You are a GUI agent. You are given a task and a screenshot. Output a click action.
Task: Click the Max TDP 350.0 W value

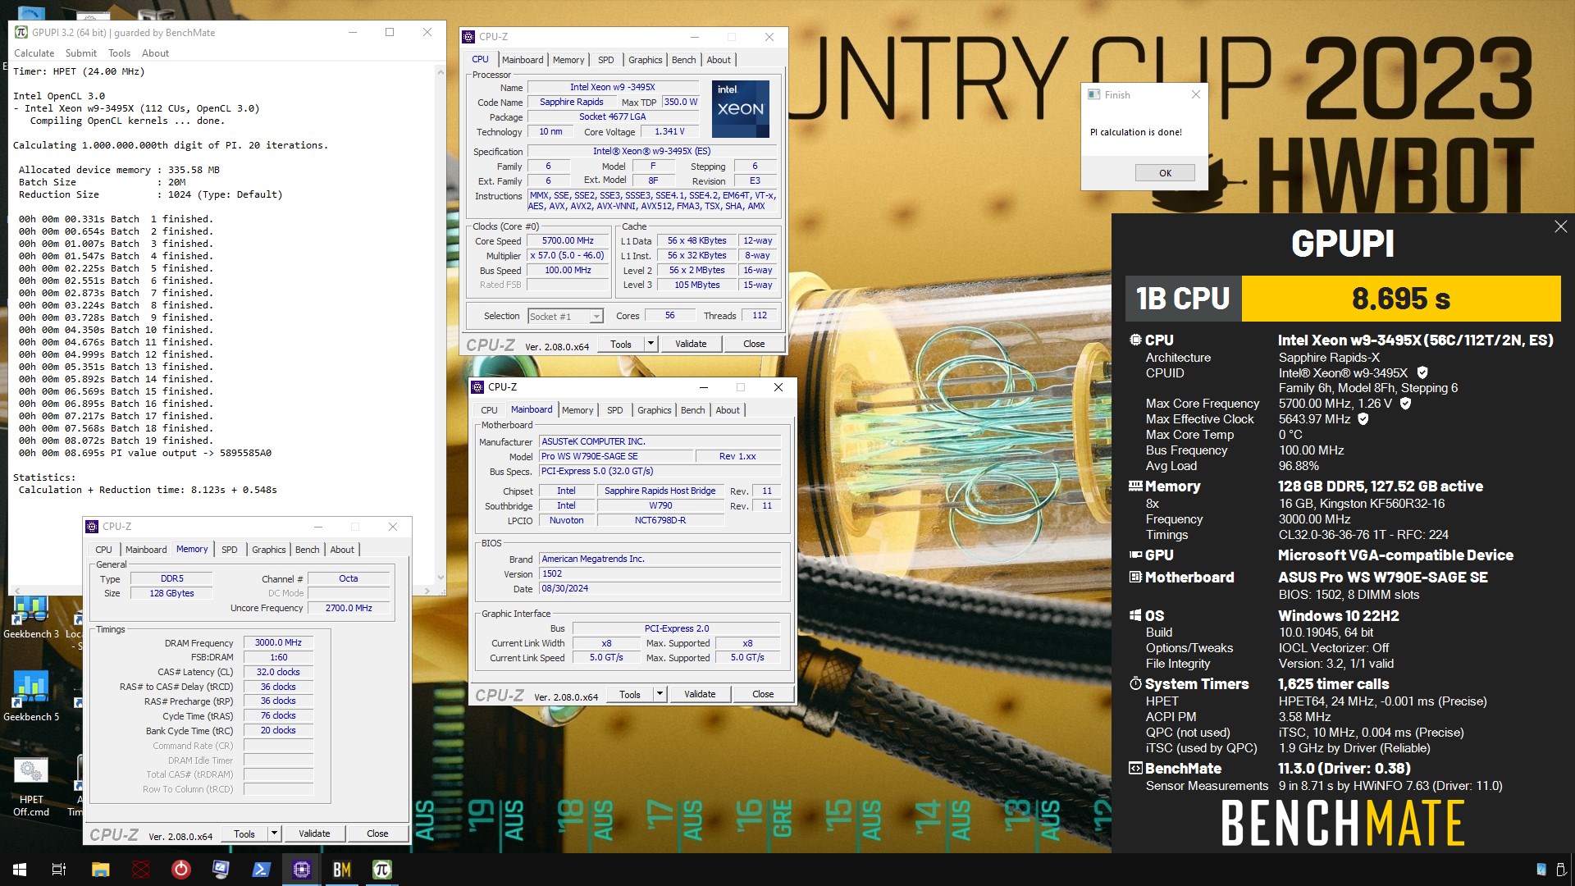(x=681, y=103)
